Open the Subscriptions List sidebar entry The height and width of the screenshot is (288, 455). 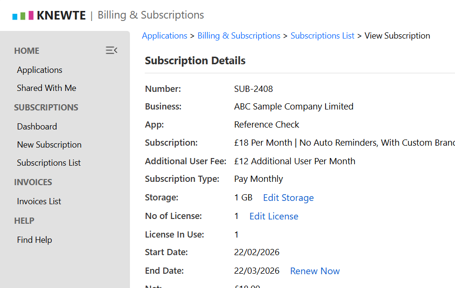pyautogui.click(x=49, y=162)
